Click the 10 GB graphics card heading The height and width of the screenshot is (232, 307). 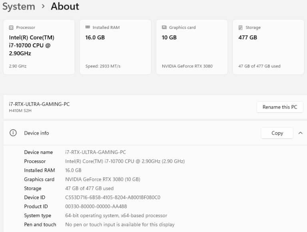[x=169, y=38]
